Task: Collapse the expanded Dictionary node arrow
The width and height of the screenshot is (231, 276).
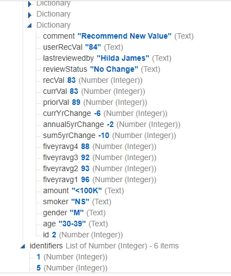Action: tap(29, 25)
